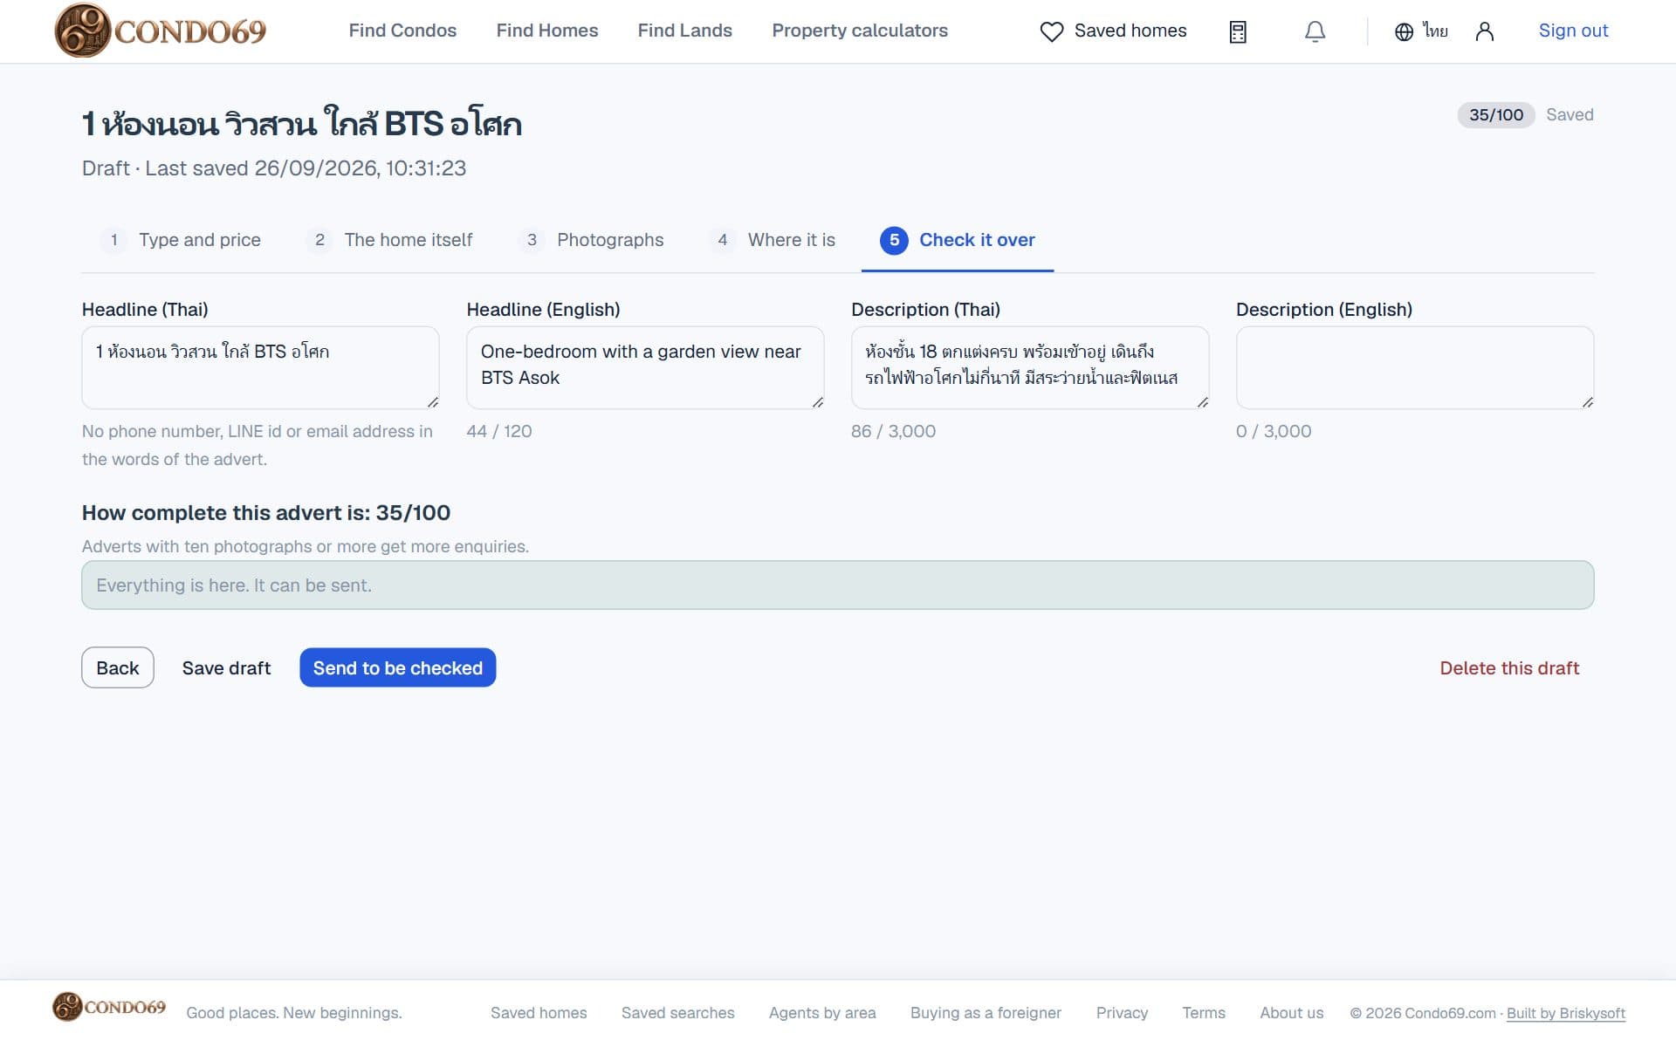This screenshot has height=1047, width=1676.
Task: Go to Photographs step
Action: pyautogui.click(x=591, y=240)
